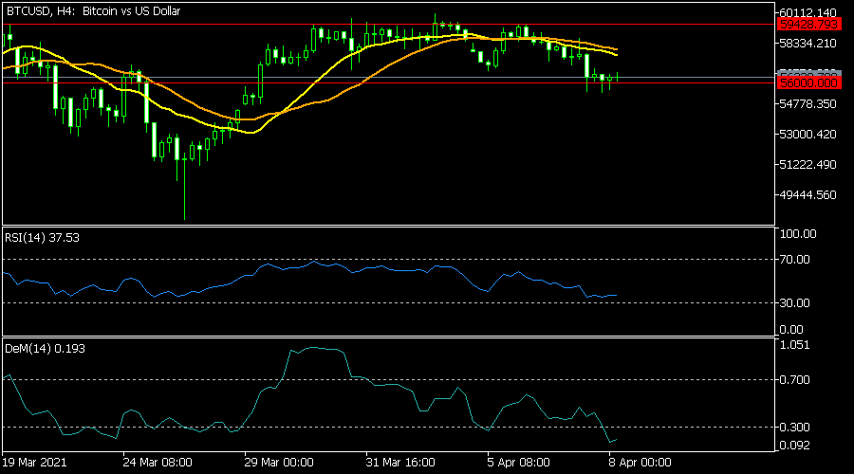Screen dimensions: 854x474
Task: Click the DeMarker 0.092 scale minimum
Action: click(x=794, y=446)
